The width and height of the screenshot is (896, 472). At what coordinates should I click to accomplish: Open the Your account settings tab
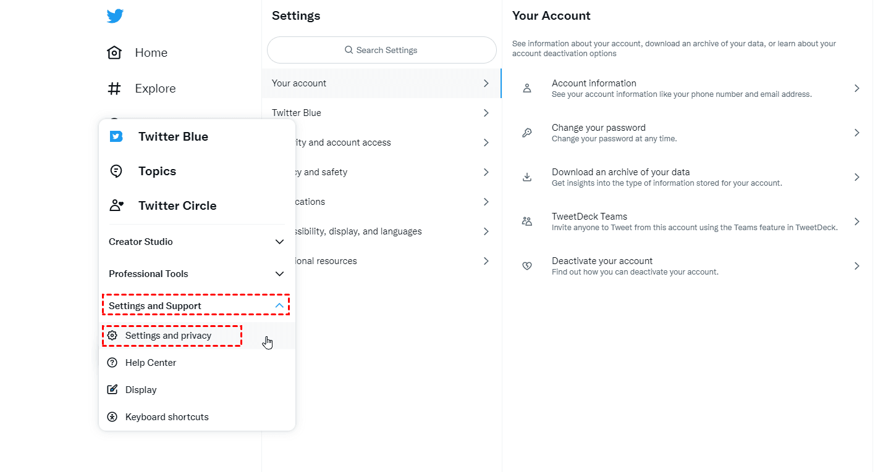(x=381, y=83)
